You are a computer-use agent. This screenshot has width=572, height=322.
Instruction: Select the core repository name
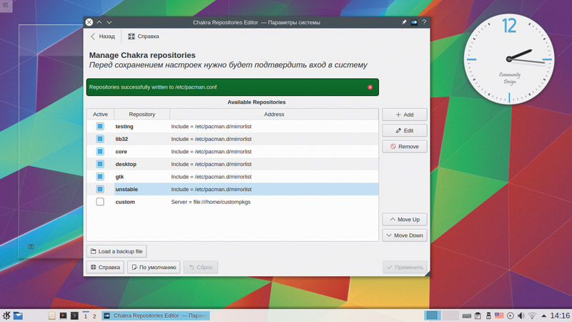point(121,152)
